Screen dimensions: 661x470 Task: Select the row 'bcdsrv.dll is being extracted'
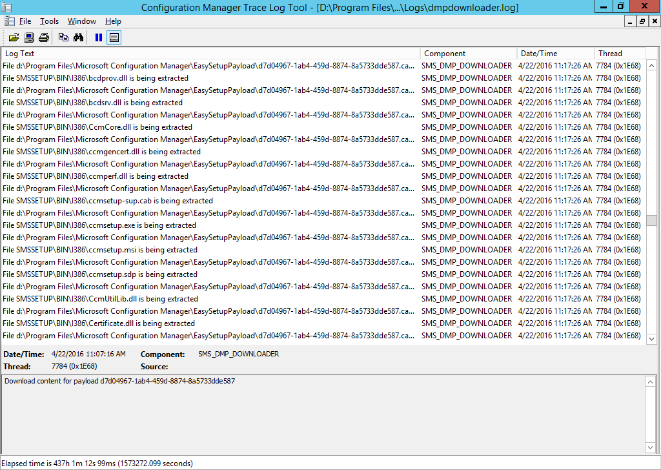point(323,103)
